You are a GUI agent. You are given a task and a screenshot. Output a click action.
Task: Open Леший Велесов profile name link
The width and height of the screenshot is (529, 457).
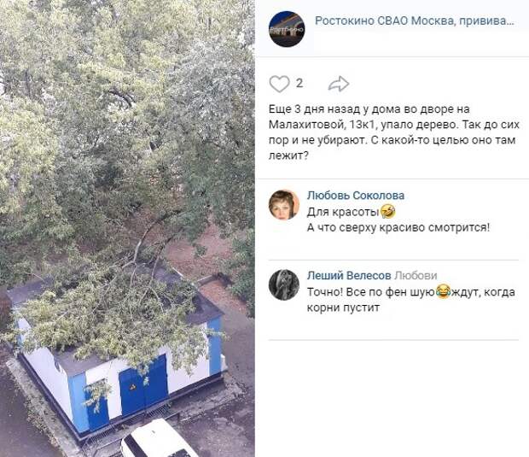coord(349,276)
